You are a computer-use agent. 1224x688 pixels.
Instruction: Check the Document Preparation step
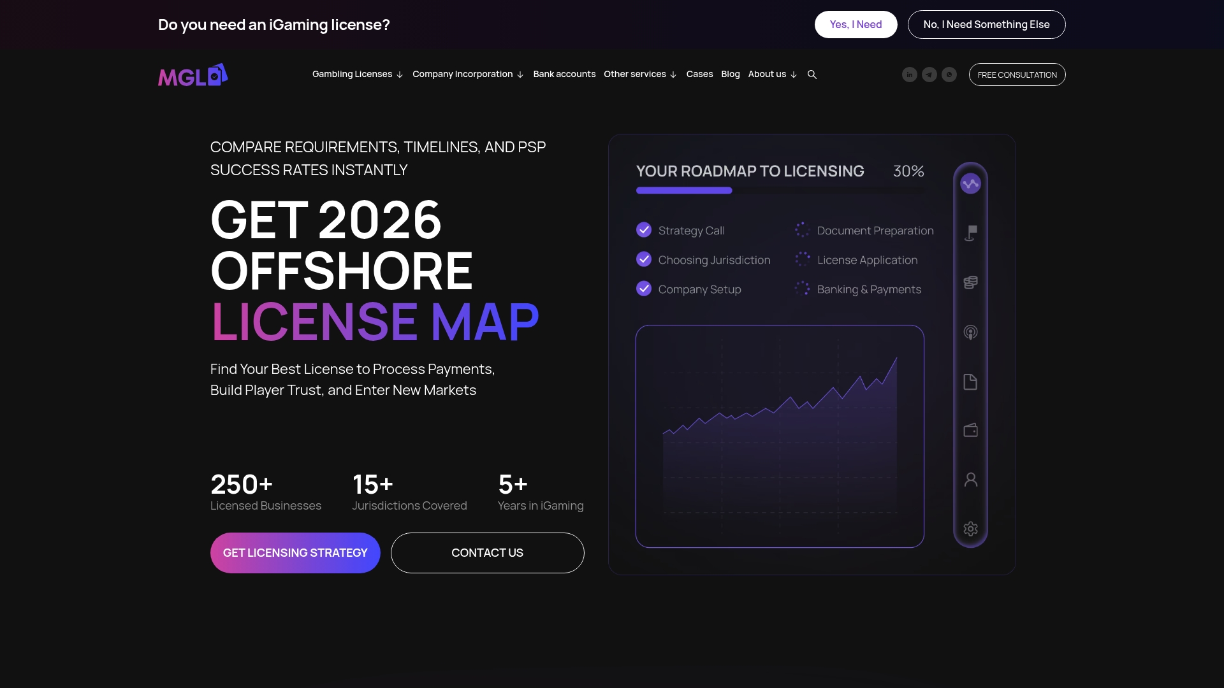click(801, 230)
